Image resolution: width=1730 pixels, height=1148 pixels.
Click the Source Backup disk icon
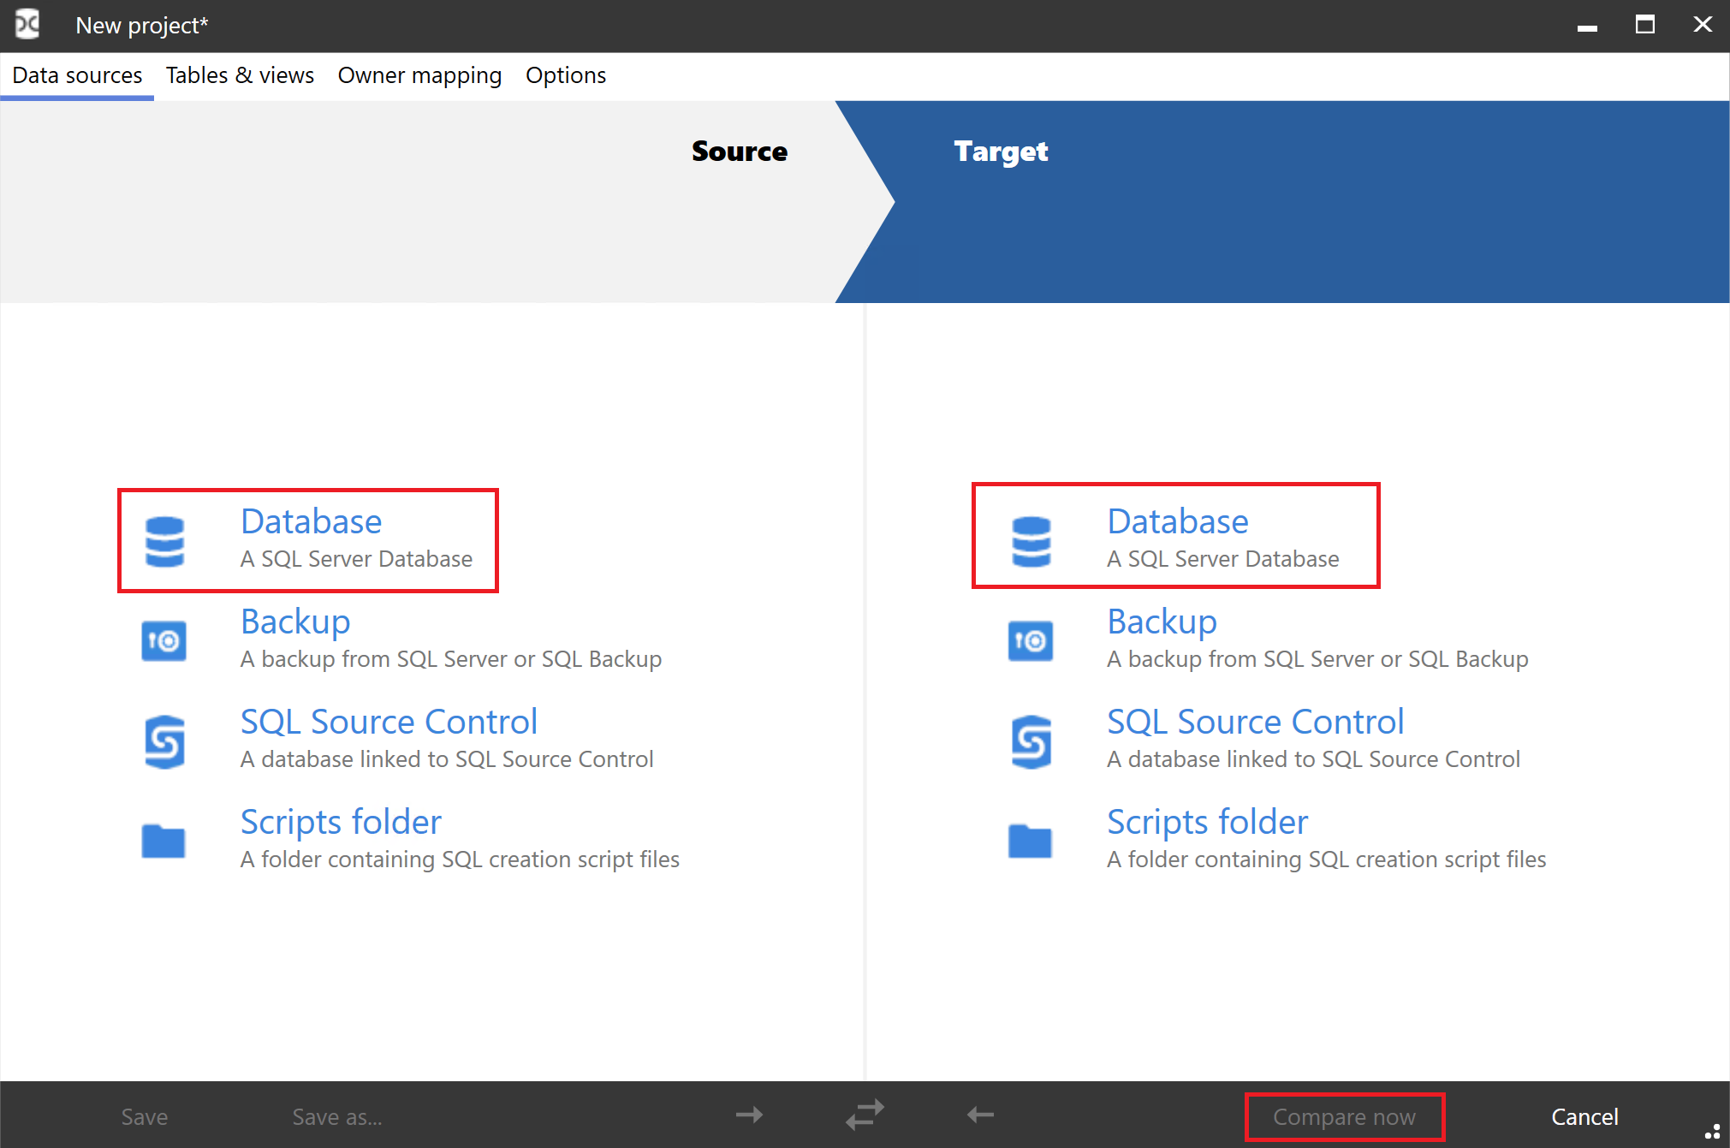(163, 640)
